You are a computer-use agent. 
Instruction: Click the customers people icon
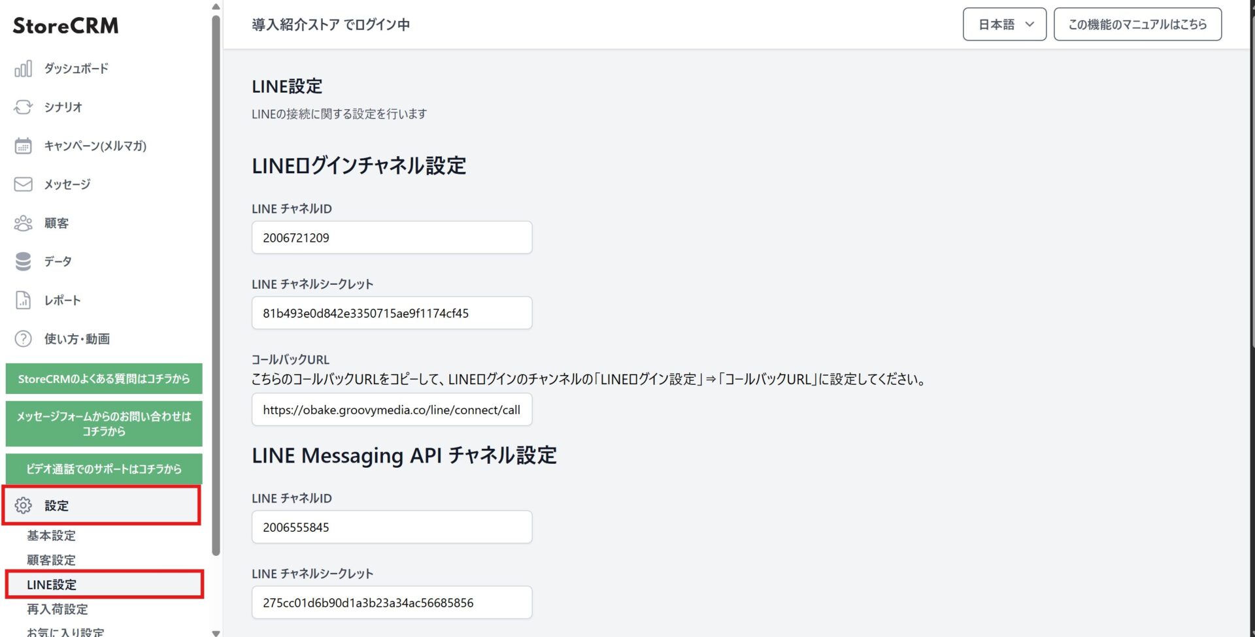pyautogui.click(x=23, y=223)
